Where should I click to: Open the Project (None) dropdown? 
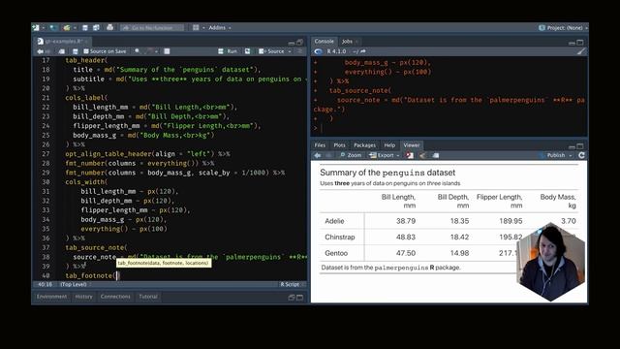coord(563,28)
